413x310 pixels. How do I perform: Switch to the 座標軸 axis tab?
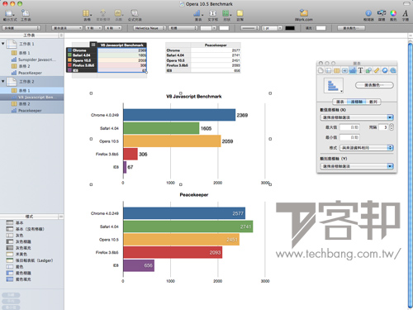357,102
